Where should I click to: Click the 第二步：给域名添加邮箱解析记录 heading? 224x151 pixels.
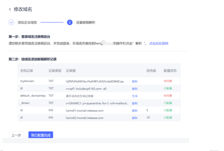click(x=33, y=59)
